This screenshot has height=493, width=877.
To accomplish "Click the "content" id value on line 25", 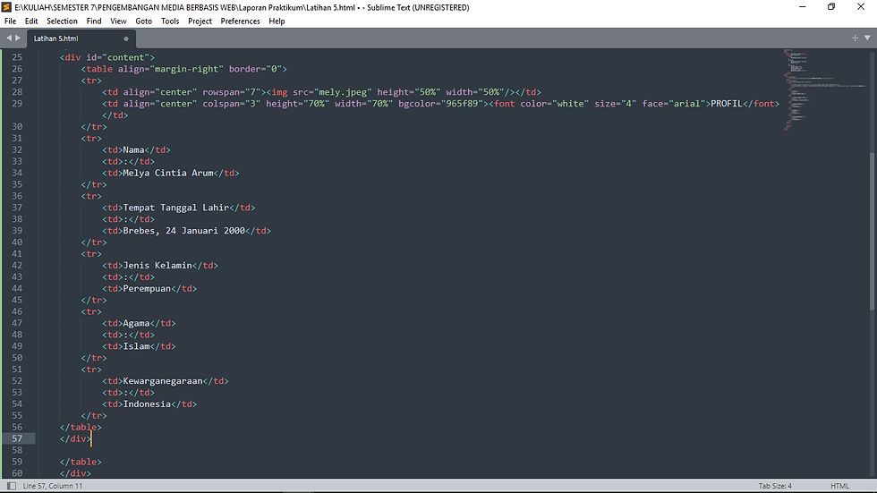I will coord(128,57).
